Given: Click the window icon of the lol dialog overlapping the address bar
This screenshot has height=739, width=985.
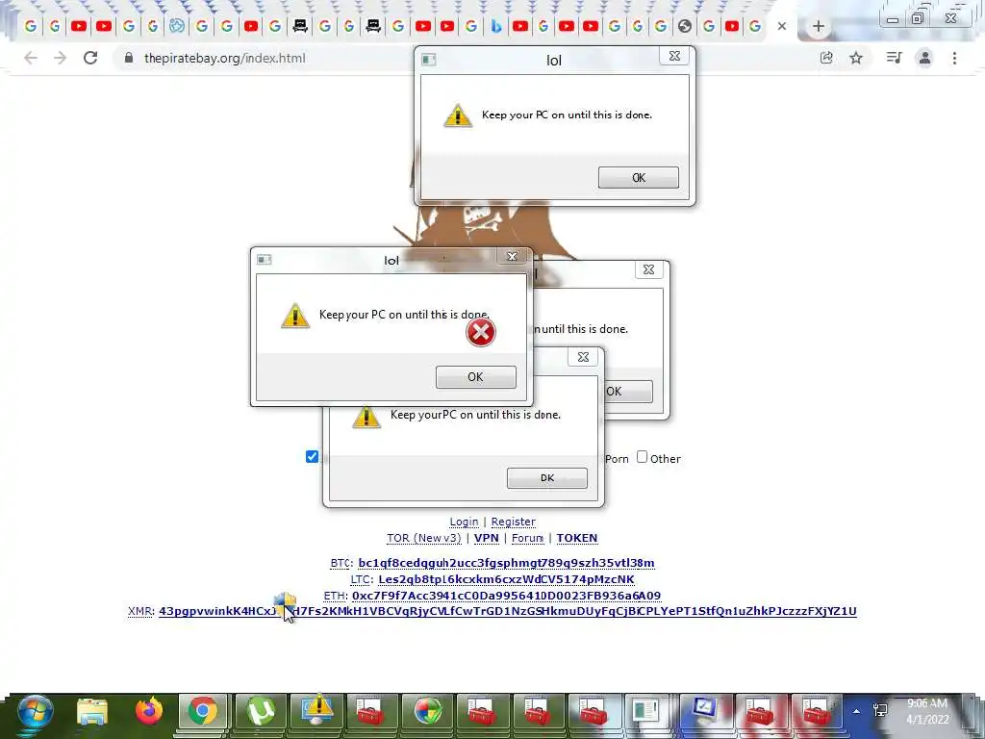Looking at the screenshot, I should [x=429, y=60].
